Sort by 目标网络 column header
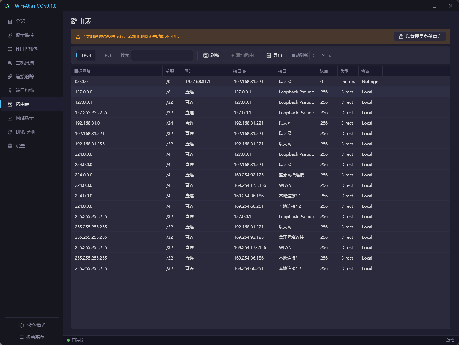Image resolution: width=459 pixels, height=345 pixels. [x=117, y=71]
